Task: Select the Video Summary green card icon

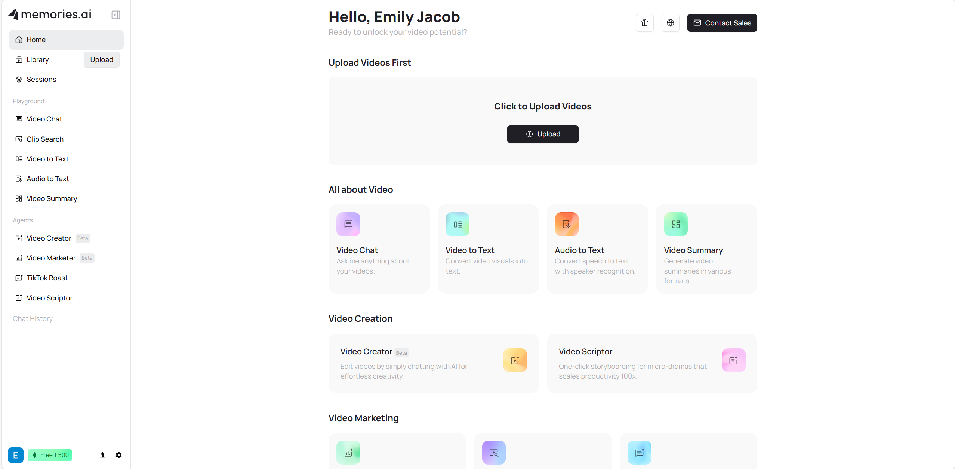Action: [675, 224]
